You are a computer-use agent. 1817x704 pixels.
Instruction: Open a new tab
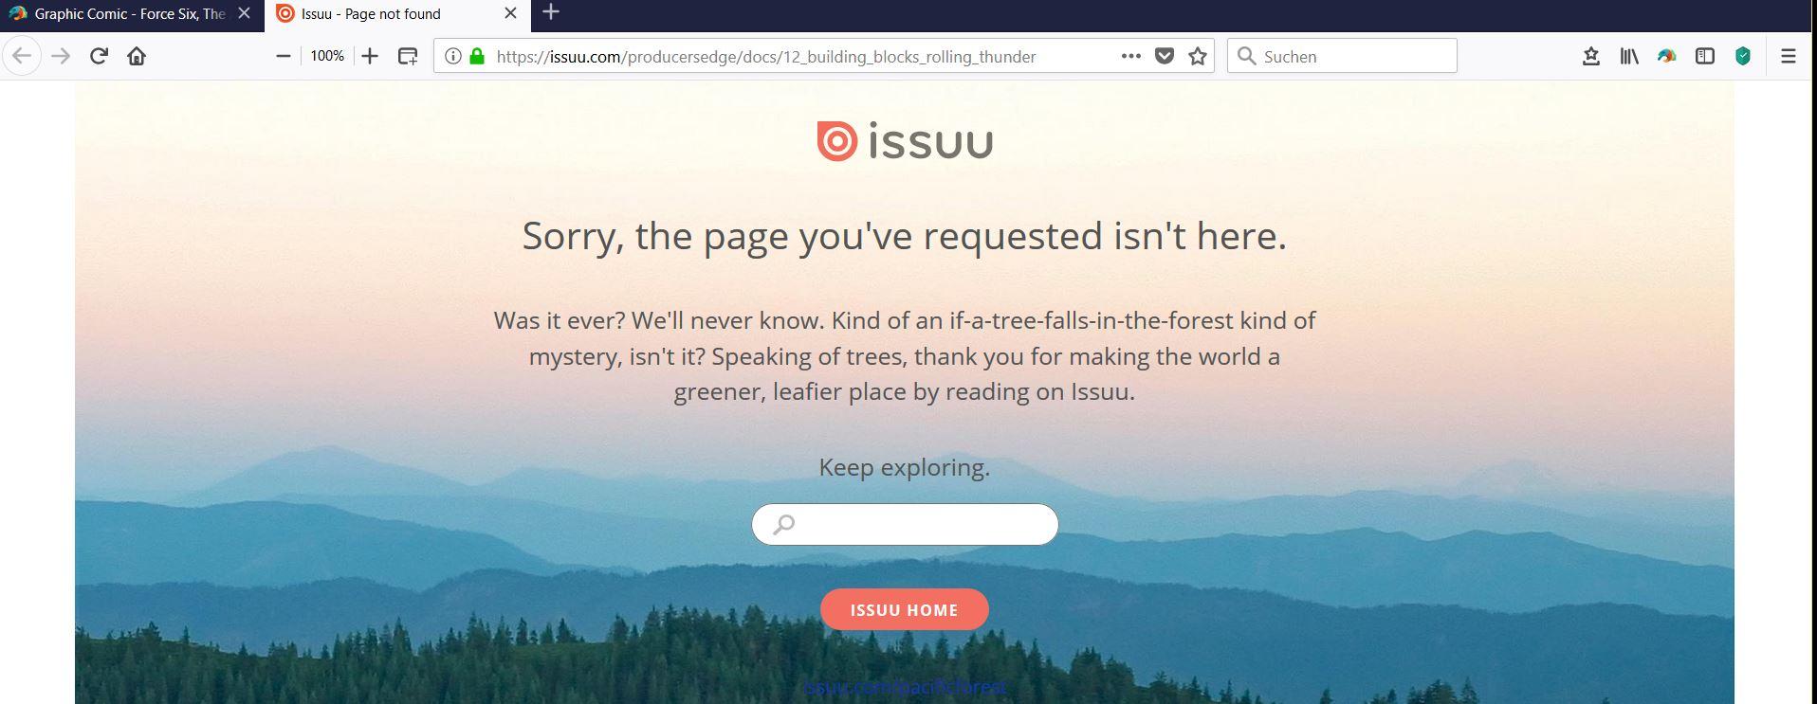click(x=551, y=12)
